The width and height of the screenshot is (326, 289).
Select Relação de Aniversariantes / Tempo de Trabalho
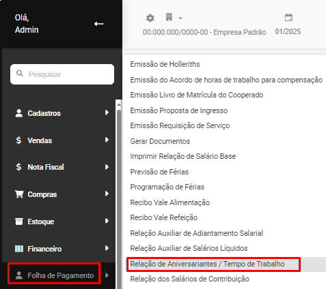[x=207, y=264]
